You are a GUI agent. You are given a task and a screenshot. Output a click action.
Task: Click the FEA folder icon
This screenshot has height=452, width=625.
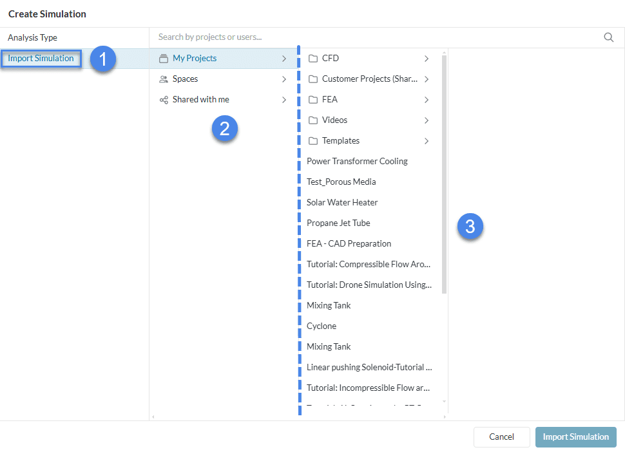pyautogui.click(x=313, y=100)
